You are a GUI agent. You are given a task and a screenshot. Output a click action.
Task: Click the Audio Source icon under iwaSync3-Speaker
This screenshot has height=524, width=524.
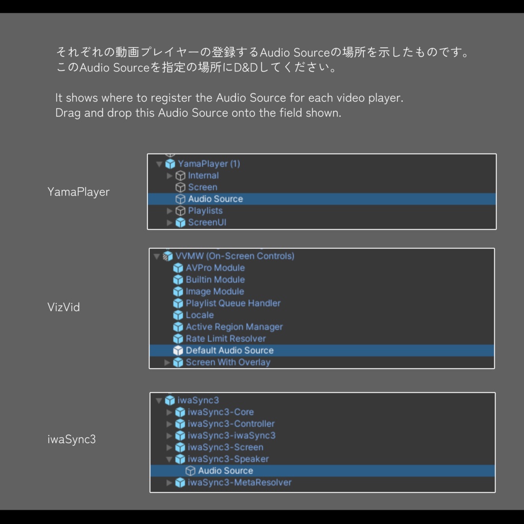190,471
